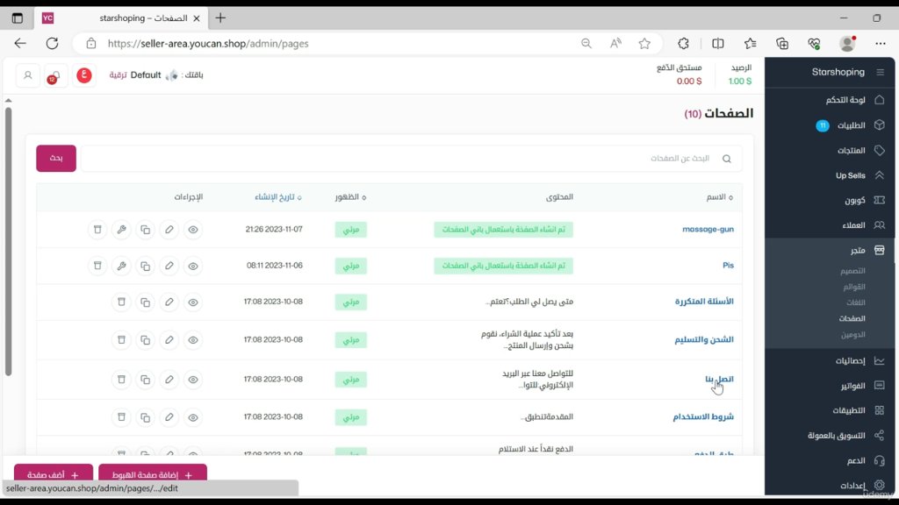Open القوائم submenu item
Image resolution: width=899 pixels, height=505 pixels.
tap(853, 287)
